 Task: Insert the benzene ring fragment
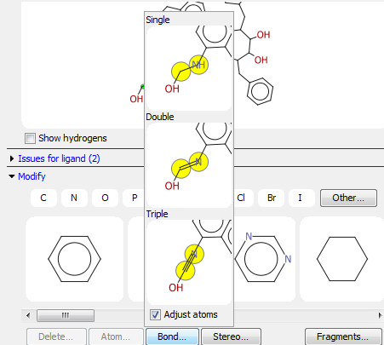click(74, 259)
